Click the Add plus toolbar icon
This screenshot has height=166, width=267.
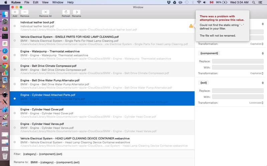[15, 12]
